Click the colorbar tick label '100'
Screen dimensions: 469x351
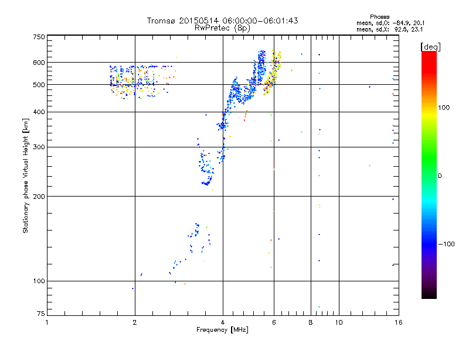(444, 108)
